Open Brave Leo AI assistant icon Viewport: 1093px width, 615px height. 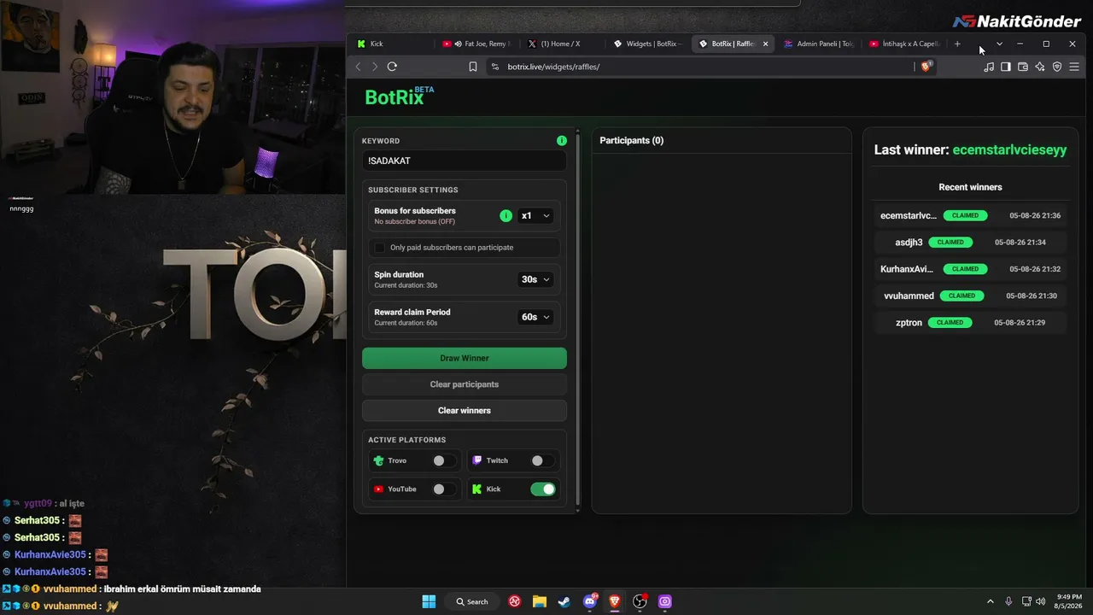[1040, 67]
